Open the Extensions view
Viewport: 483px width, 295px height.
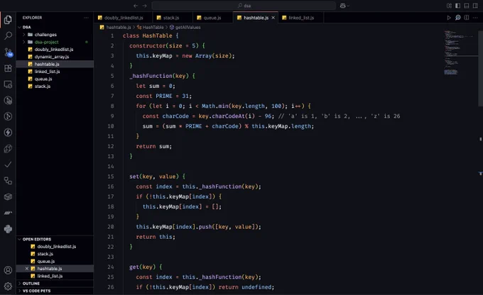click(x=8, y=68)
